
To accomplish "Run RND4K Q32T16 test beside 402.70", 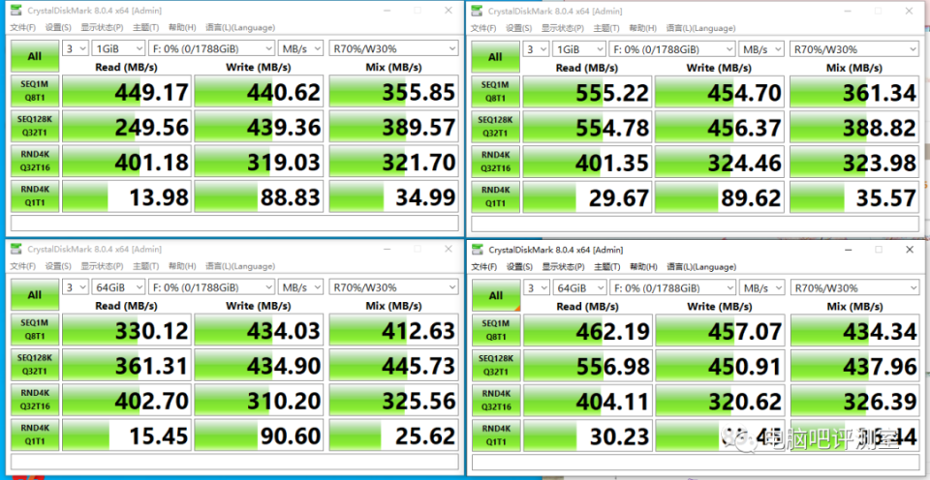I will (x=35, y=400).
